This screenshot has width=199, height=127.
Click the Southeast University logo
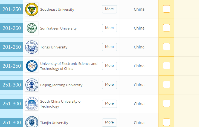point(31,9)
